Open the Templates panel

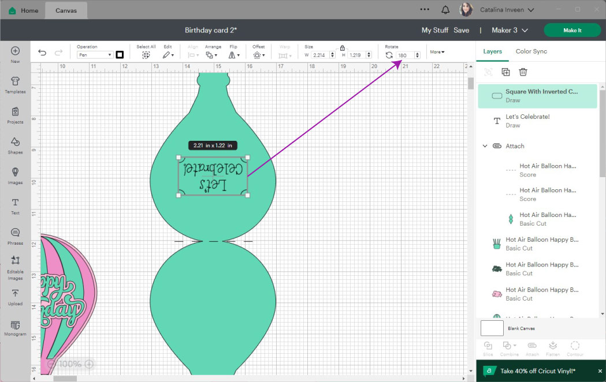[15, 85]
